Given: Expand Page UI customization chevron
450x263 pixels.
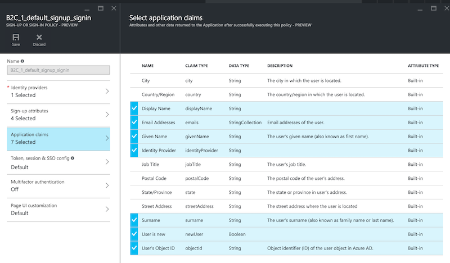Looking at the screenshot, I should click(x=107, y=209).
